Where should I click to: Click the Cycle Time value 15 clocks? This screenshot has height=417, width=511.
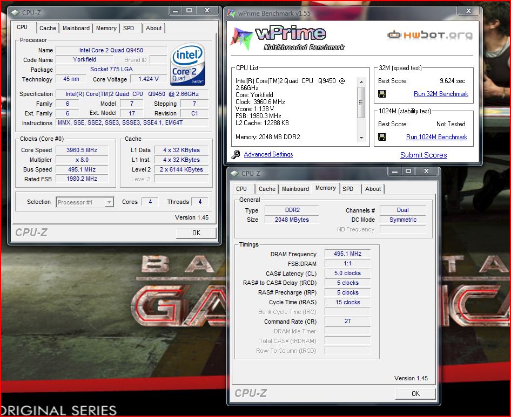[347, 302]
